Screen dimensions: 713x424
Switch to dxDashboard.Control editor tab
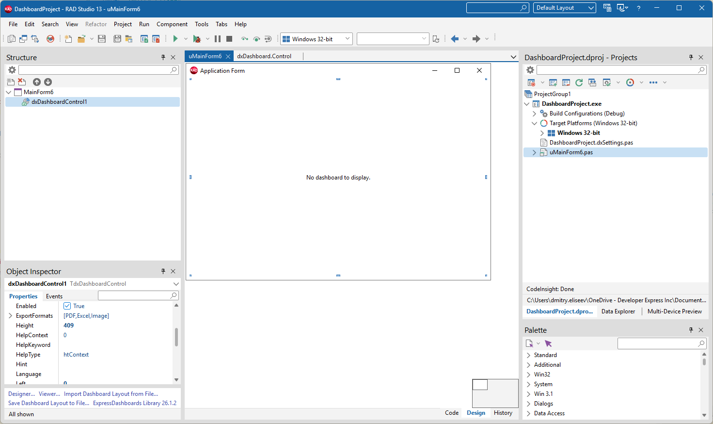coord(264,56)
